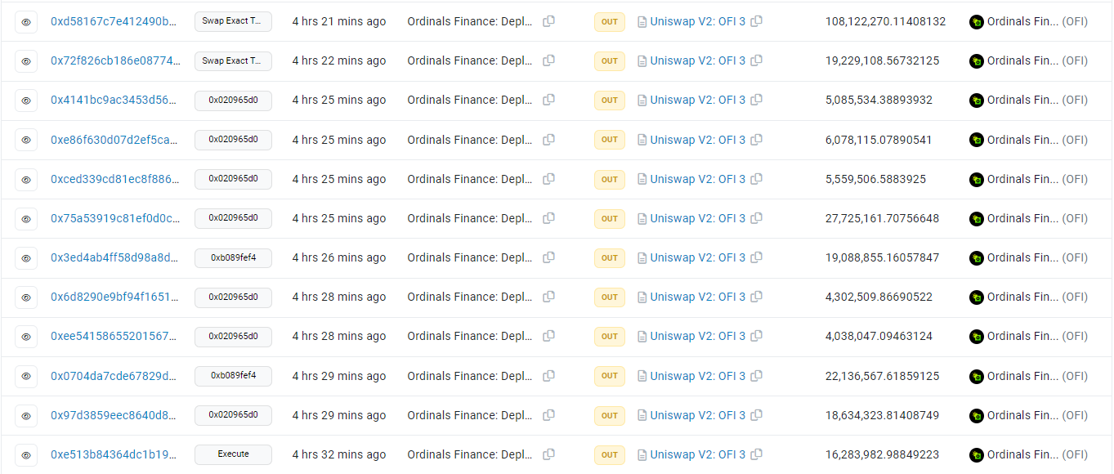Preview transaction 0xd58167c7e412490b with eye icon

click(26, 22)
